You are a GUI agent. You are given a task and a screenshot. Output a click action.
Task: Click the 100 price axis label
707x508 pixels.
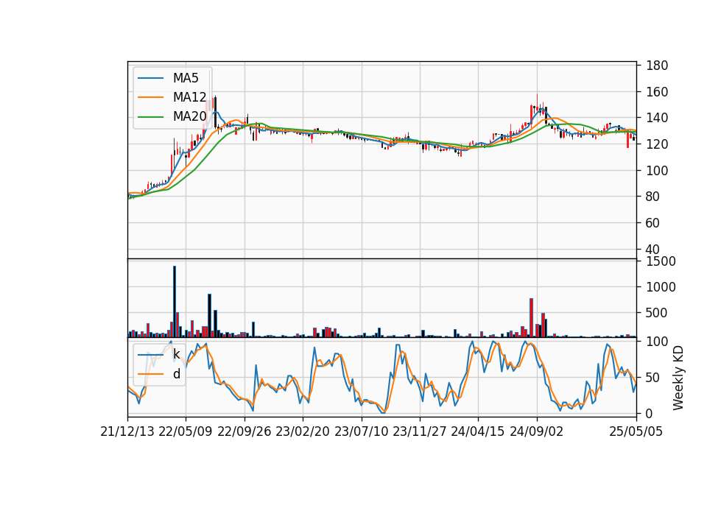pos(657,171)
